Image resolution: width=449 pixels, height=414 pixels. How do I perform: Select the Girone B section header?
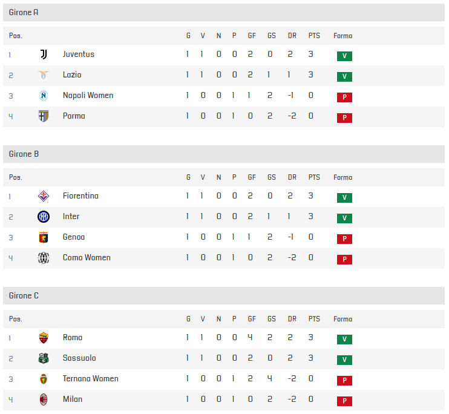pos(224,154)
